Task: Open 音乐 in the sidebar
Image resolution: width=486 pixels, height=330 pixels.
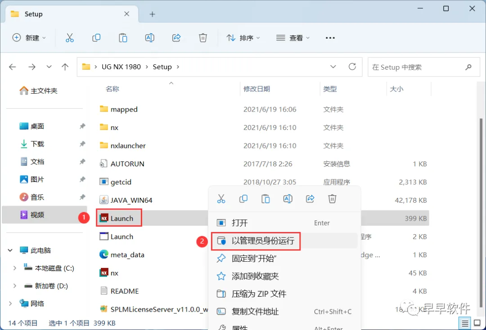Action: 31,197
